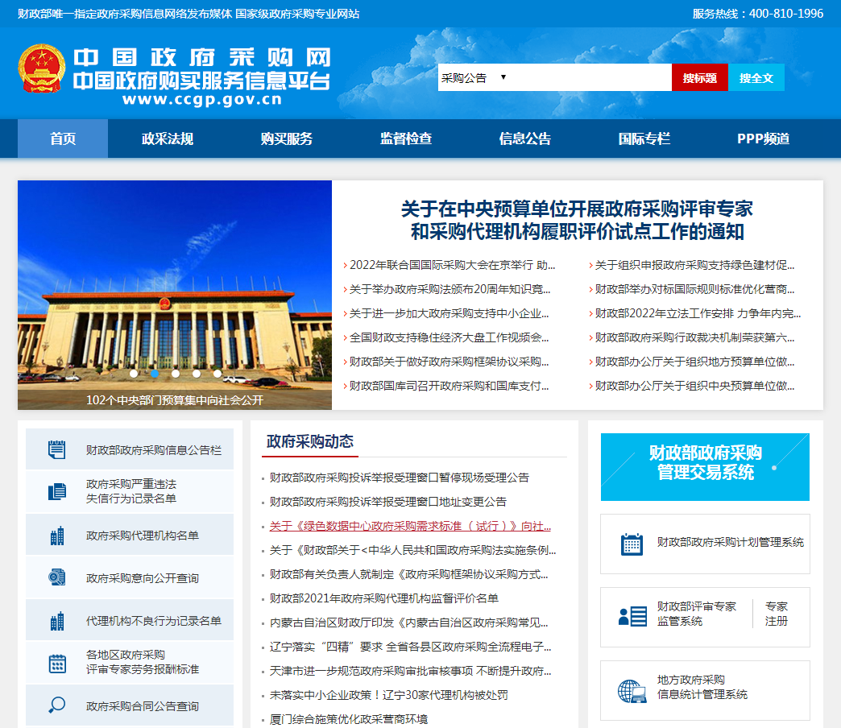Screen dimensions: 841x728
Task: Click the red 搜标题 search button
Action: pos(700,78)
